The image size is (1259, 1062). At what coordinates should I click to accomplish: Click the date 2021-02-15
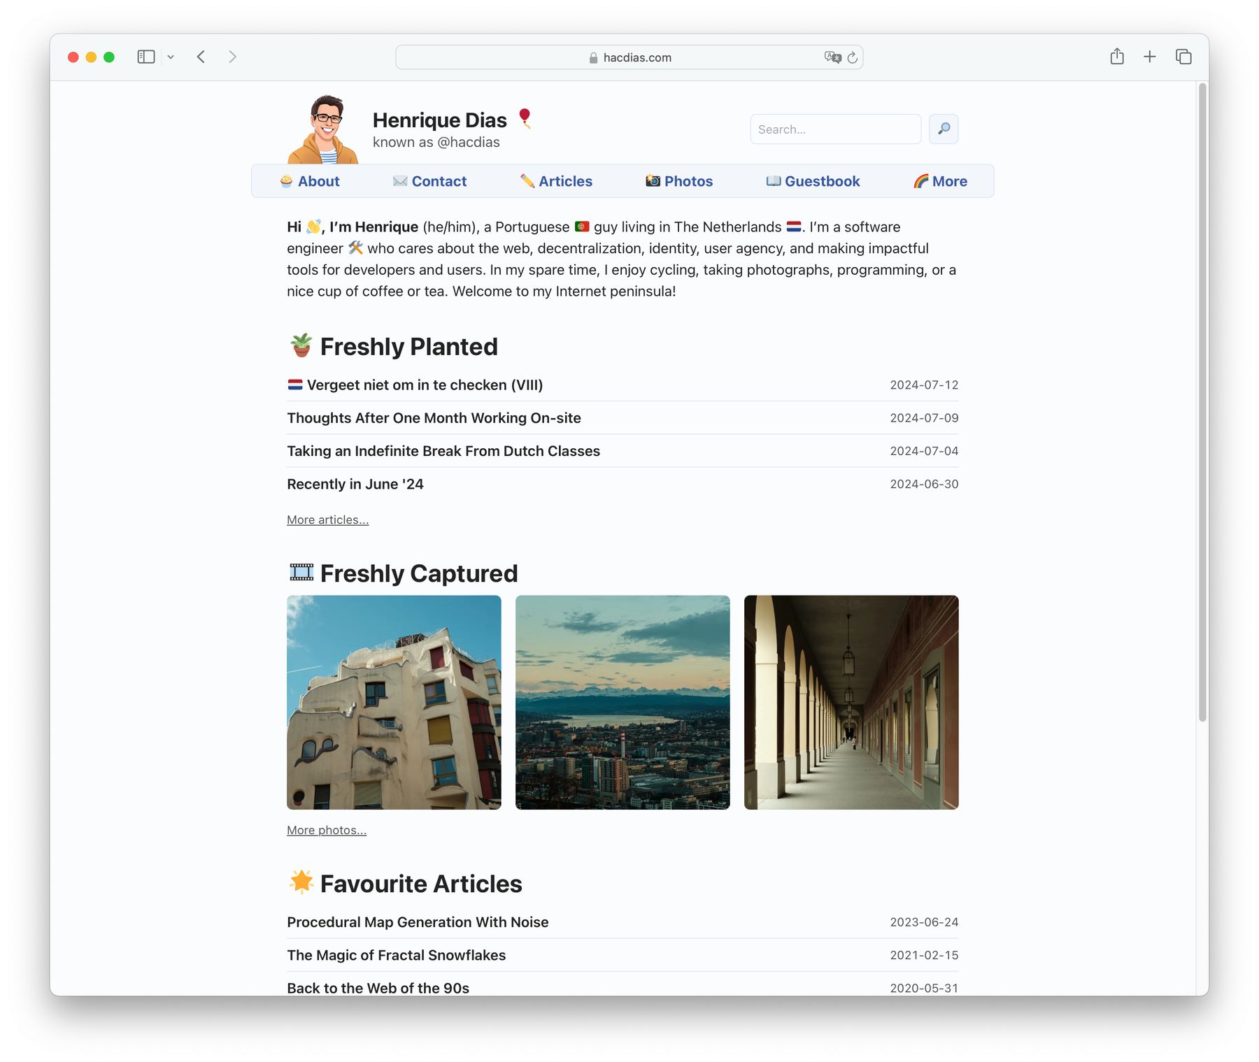pos(924,955)
